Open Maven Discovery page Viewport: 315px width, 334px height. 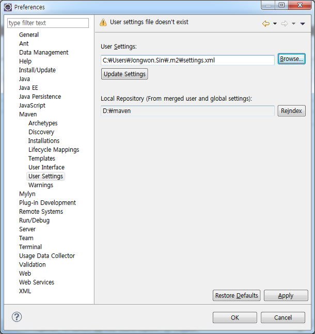coord(41,132)
